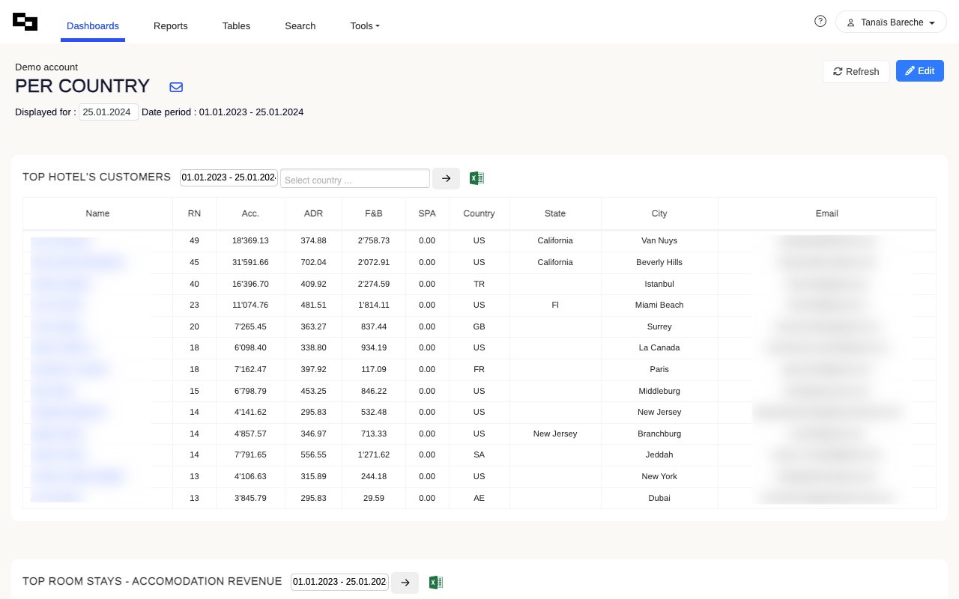Export Top Hotel's Customers to Excel
The image size is (959, 599).
[477, 178]
